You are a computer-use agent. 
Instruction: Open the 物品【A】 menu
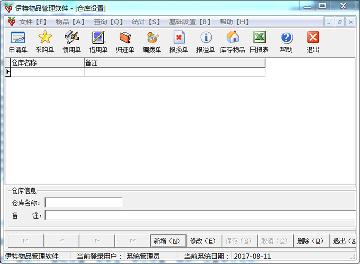pos(70,22)
